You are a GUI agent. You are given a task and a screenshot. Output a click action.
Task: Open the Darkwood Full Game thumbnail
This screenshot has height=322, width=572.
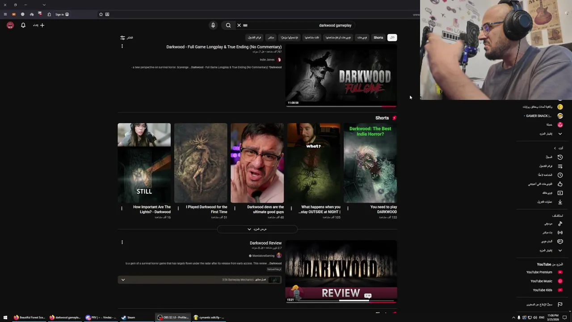point(341,76)
